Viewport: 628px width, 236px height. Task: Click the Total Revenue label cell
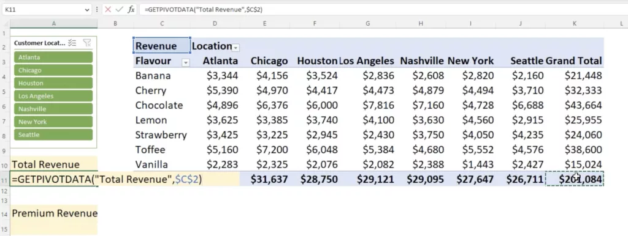[x=54, y=164]
